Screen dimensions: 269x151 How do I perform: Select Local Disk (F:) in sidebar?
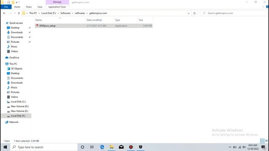(x=16, y=116)
